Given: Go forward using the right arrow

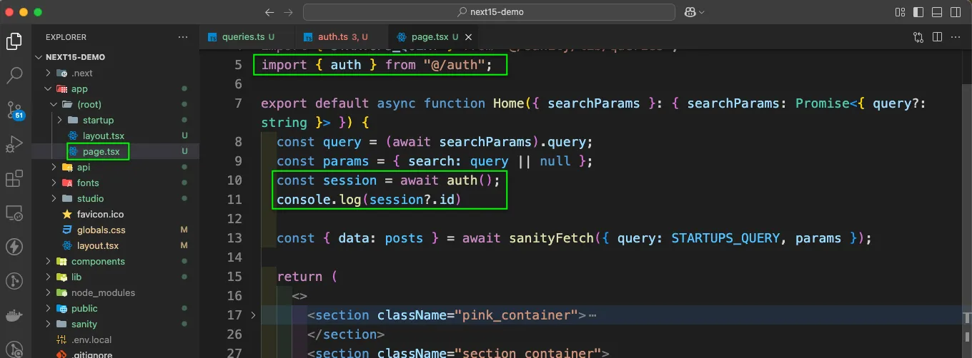Looking at the screenshot, I should tap(288, 12).
